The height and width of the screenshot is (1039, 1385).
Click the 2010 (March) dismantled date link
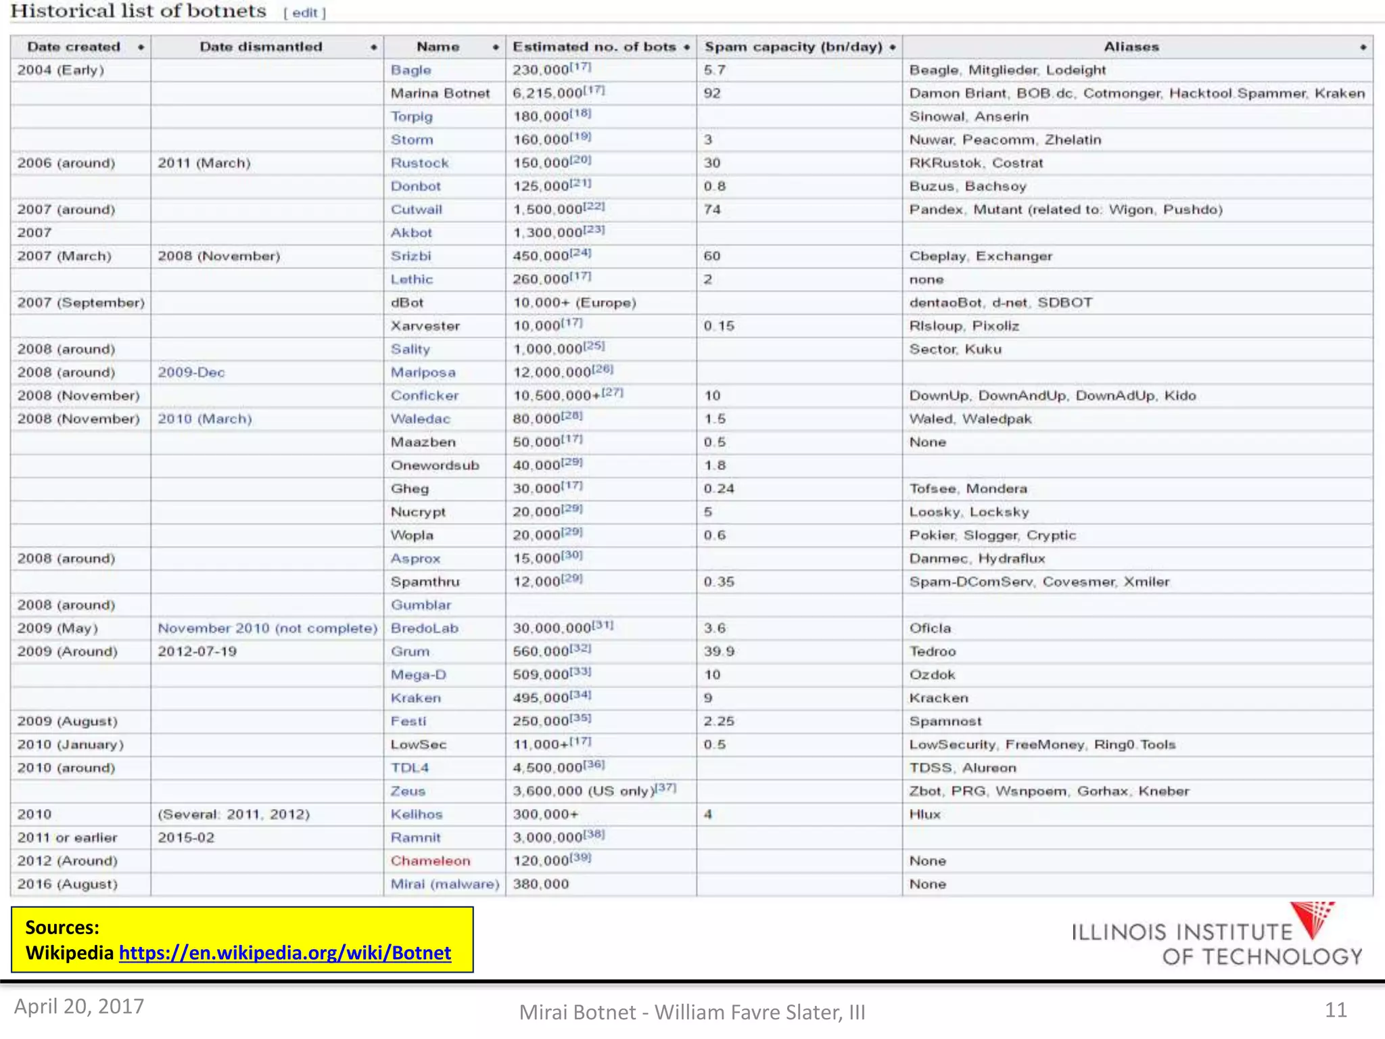204,419
